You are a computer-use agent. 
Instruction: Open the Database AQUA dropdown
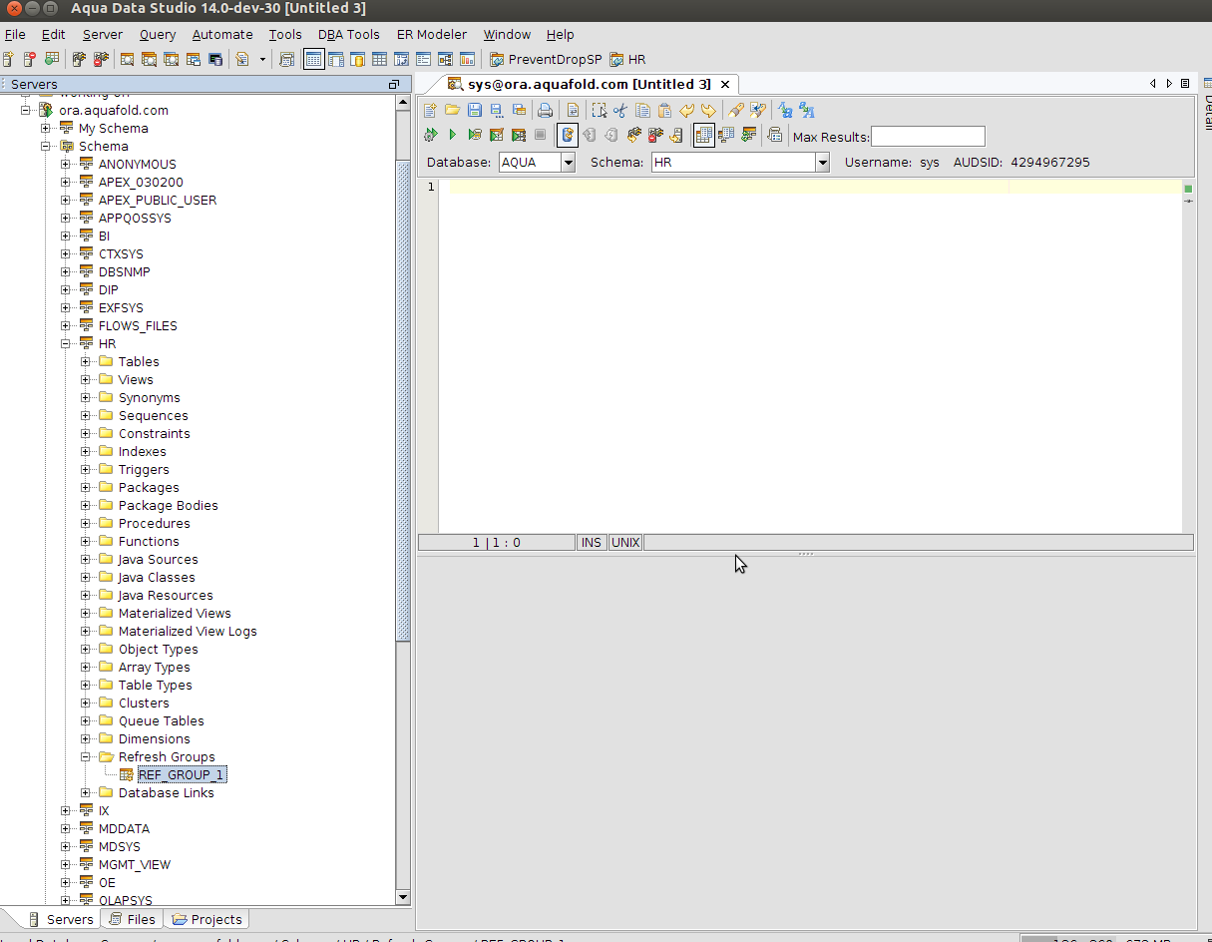click(569, 162)
